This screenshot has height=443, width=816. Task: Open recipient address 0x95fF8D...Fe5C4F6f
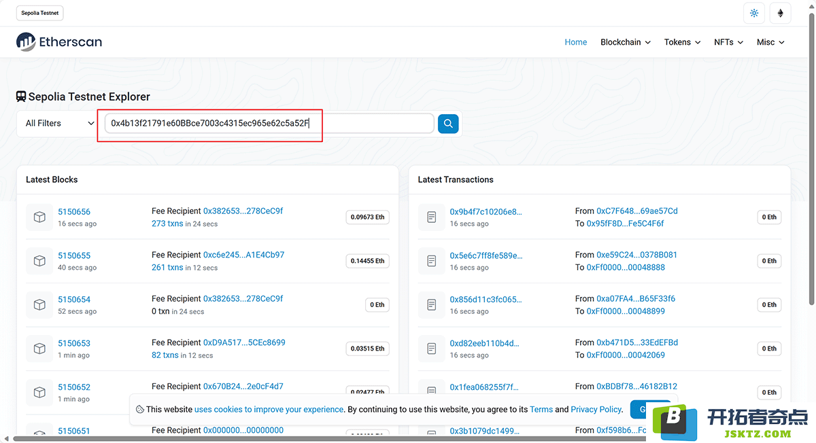(x=626, y=224)
